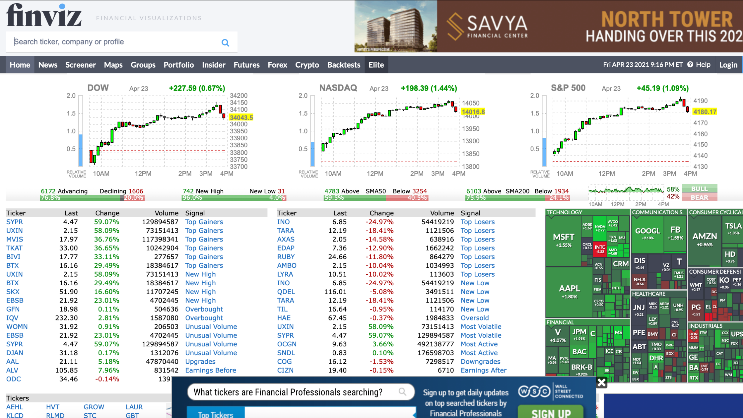Screen dimensions: 743x418
Task: Click the green BULL indicator
Action: click(700, 188)
